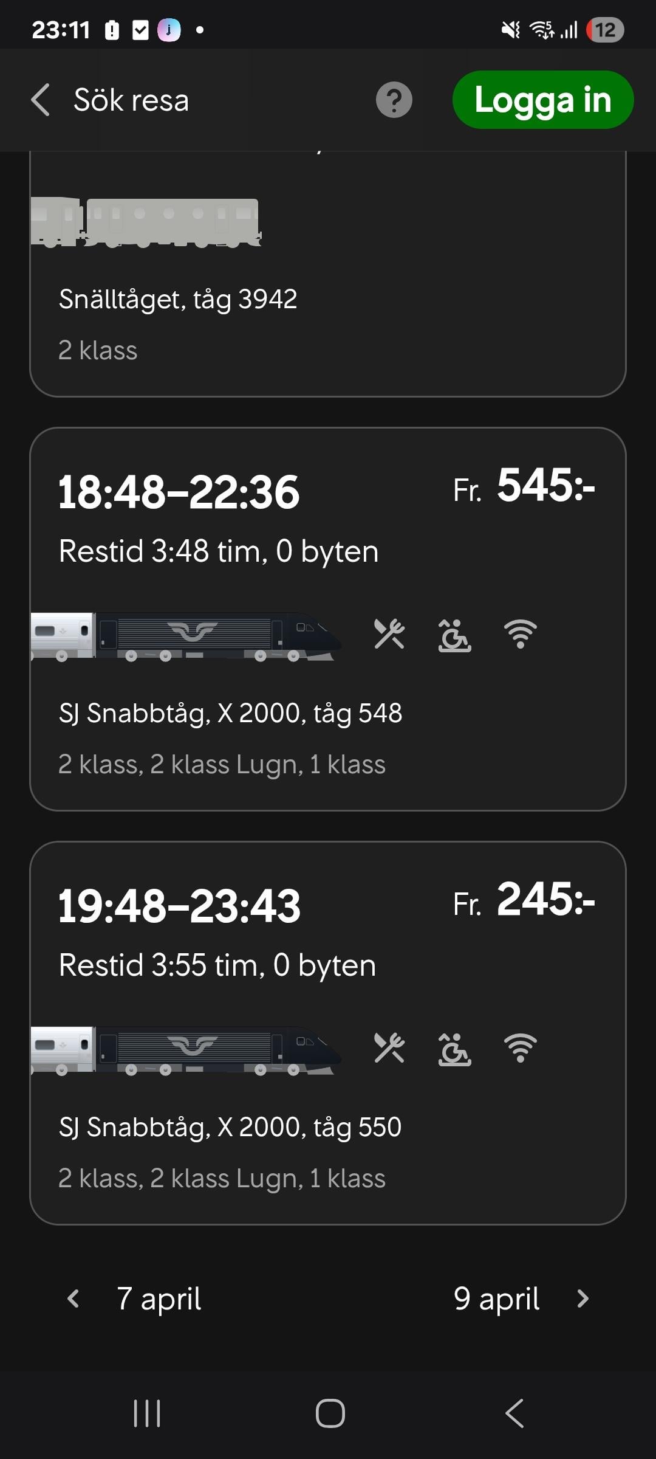
Task: Tap the left chevron next to 7 april
Action: pyautogui.click(x=73, y=1299)
